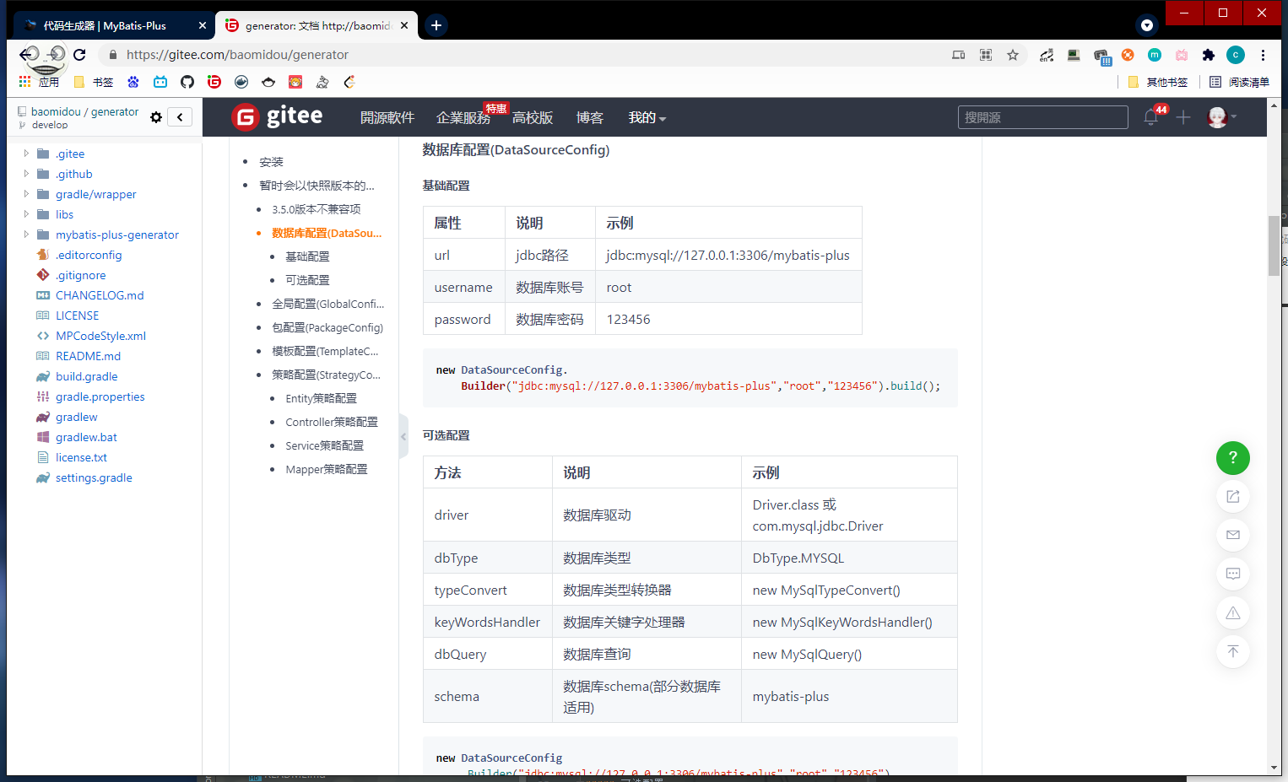Screen dimensions: 1288x782
Task: Collapse the file tree sidebar chevron
Action: 180,117
